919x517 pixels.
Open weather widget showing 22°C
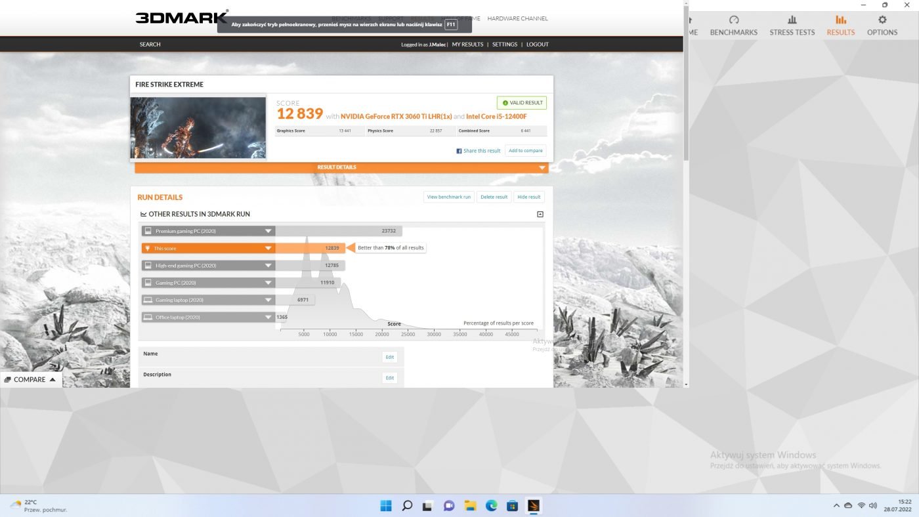pyautogui.click(x=38, y=506)
